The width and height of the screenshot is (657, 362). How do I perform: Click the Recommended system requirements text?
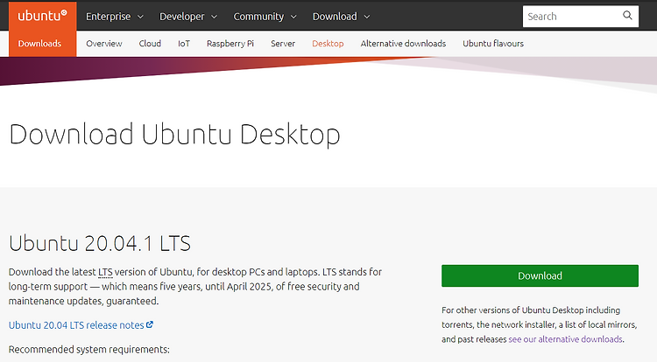(88, 350)
